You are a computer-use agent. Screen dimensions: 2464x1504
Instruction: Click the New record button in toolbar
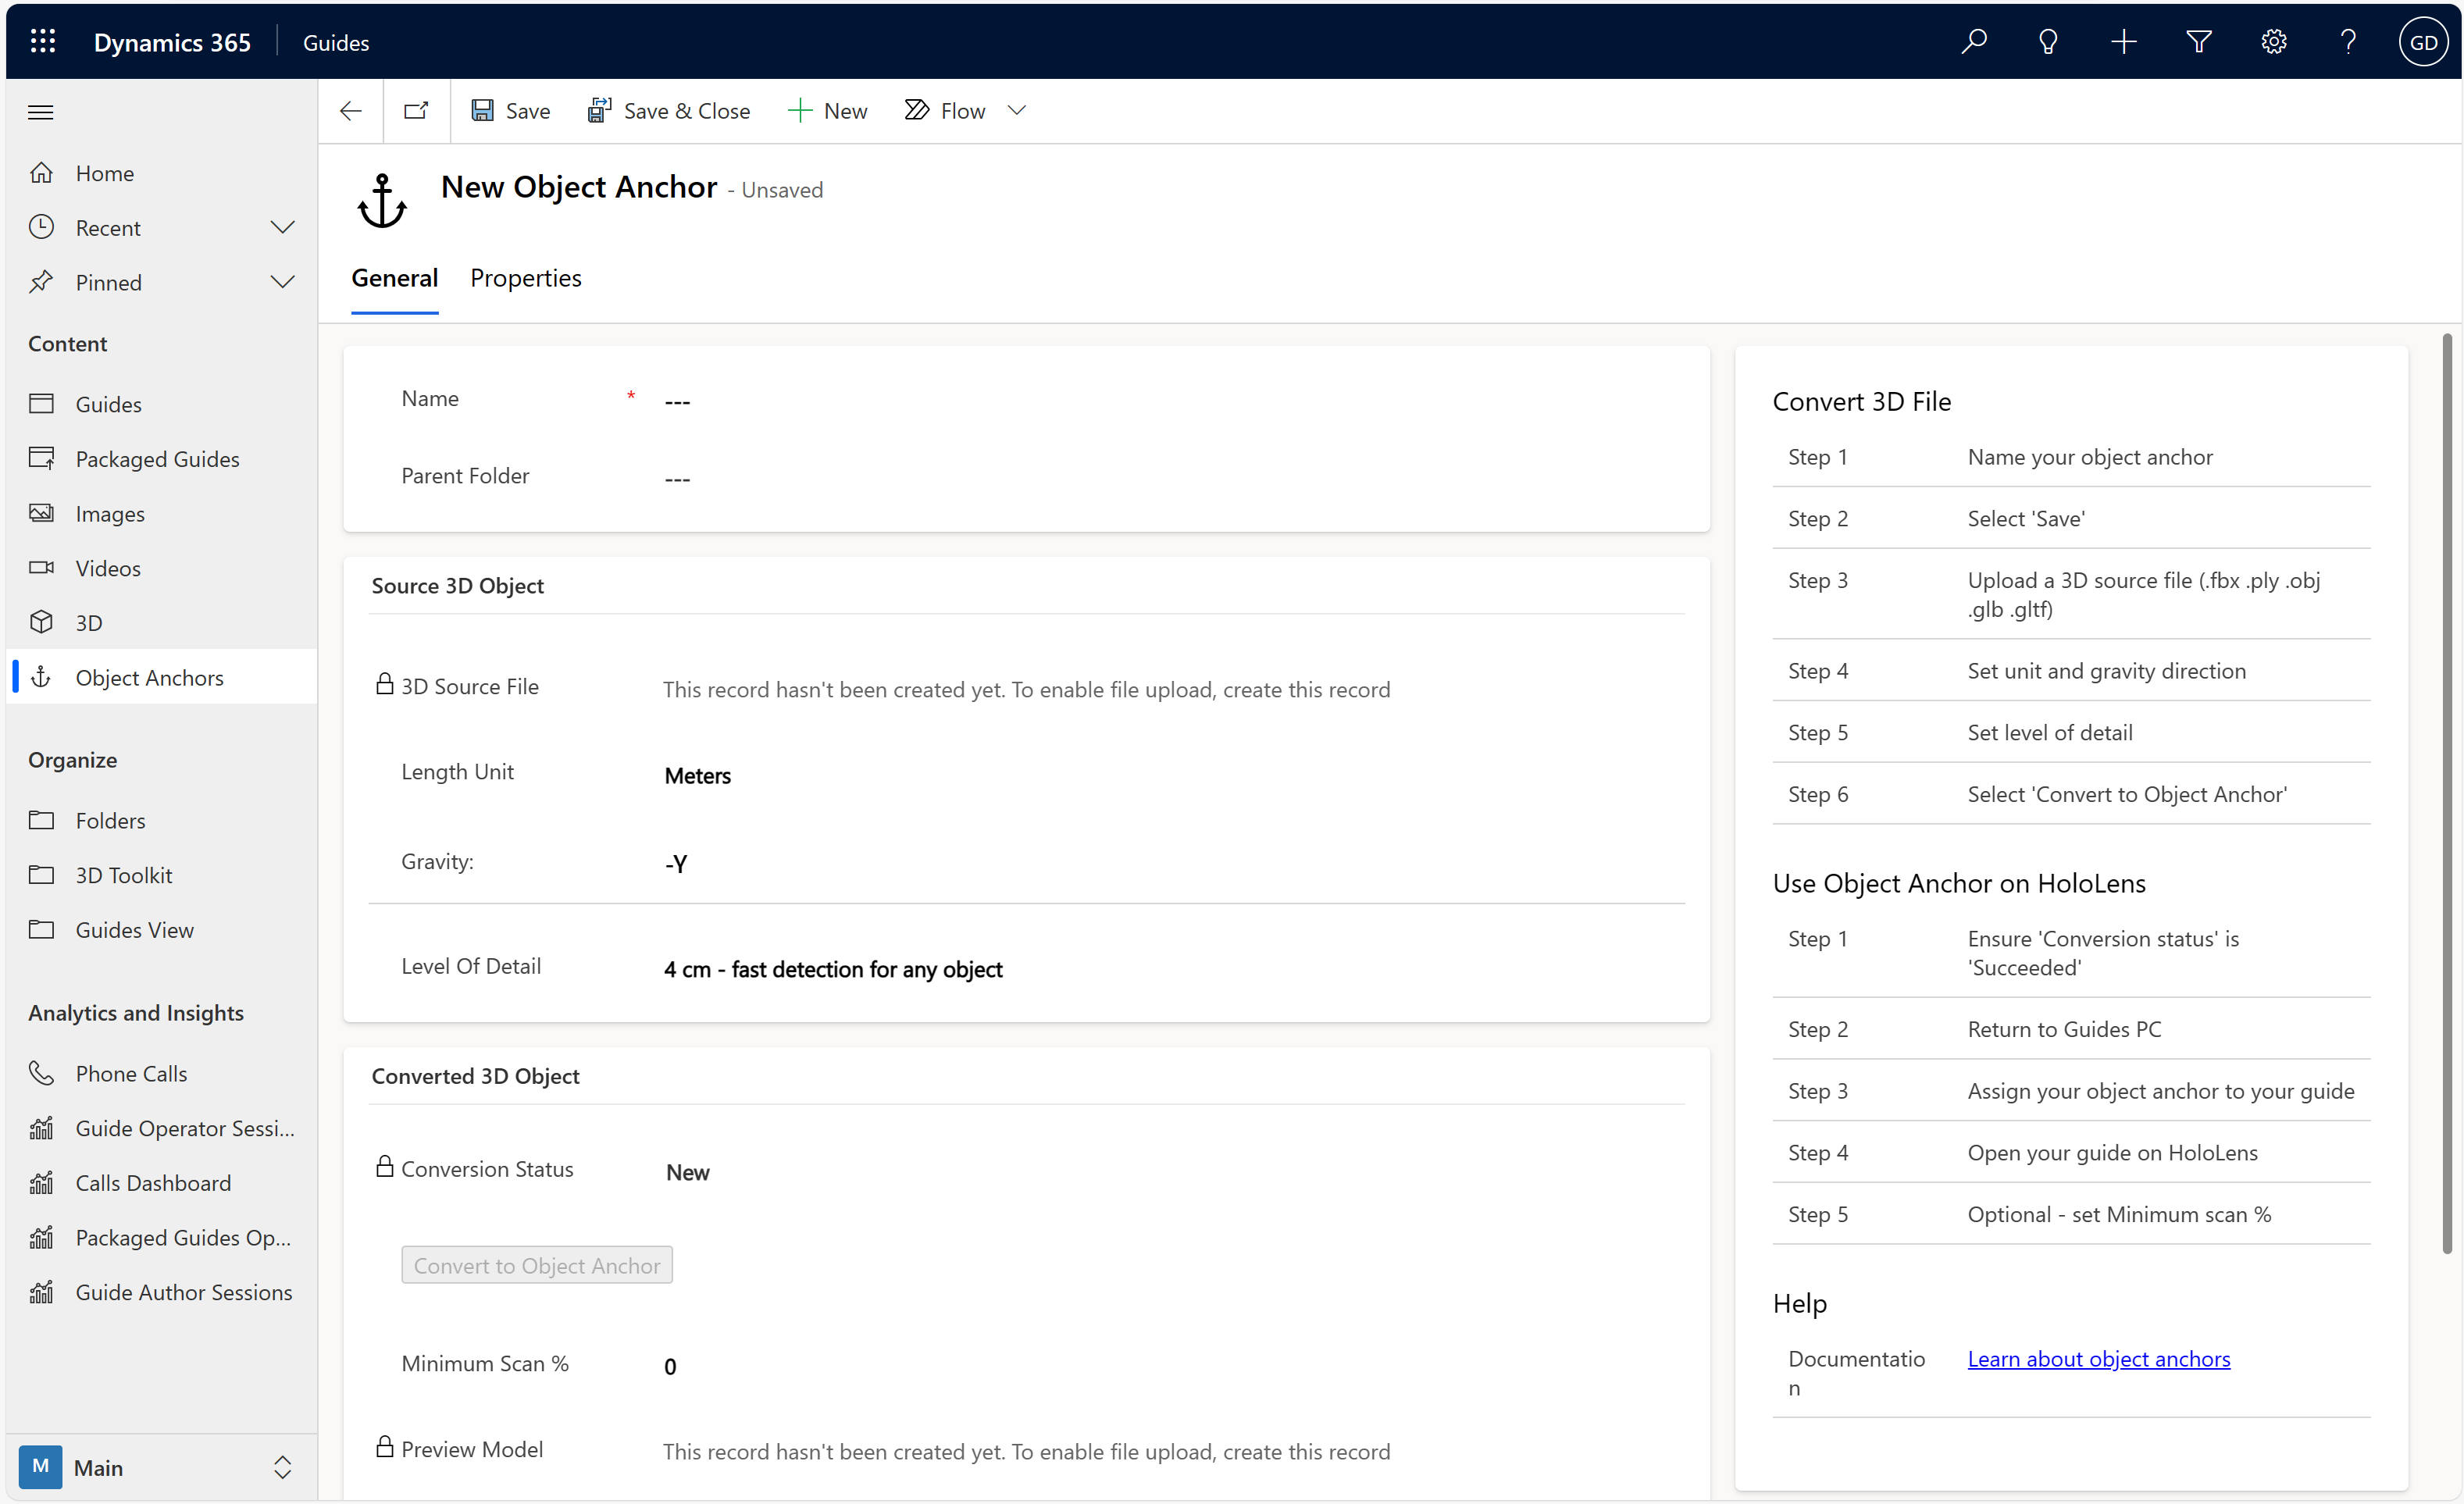coord(827,109)
